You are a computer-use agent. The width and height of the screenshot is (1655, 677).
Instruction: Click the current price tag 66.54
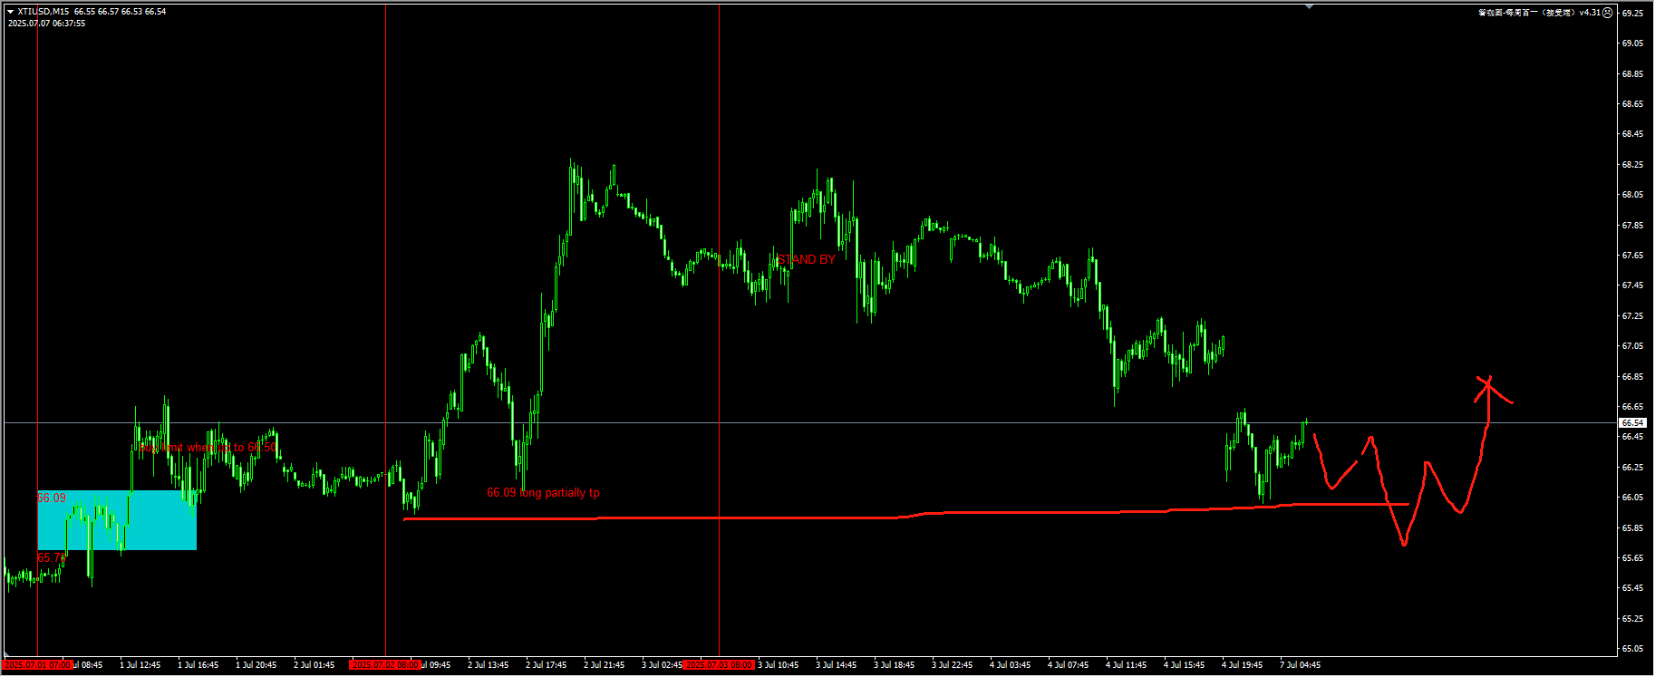[x=1633, y=423]
